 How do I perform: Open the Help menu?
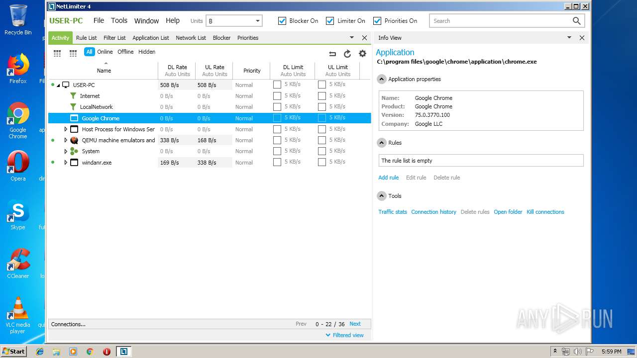[x=173, y=20]
